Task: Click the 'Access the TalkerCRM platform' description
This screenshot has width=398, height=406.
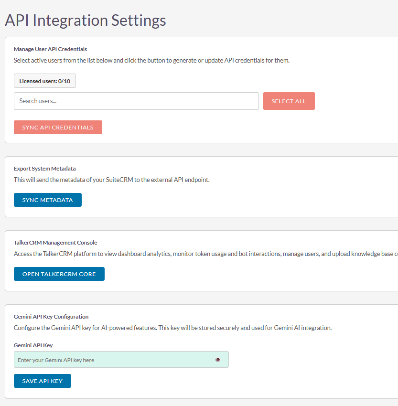Action: pos(206,254)
